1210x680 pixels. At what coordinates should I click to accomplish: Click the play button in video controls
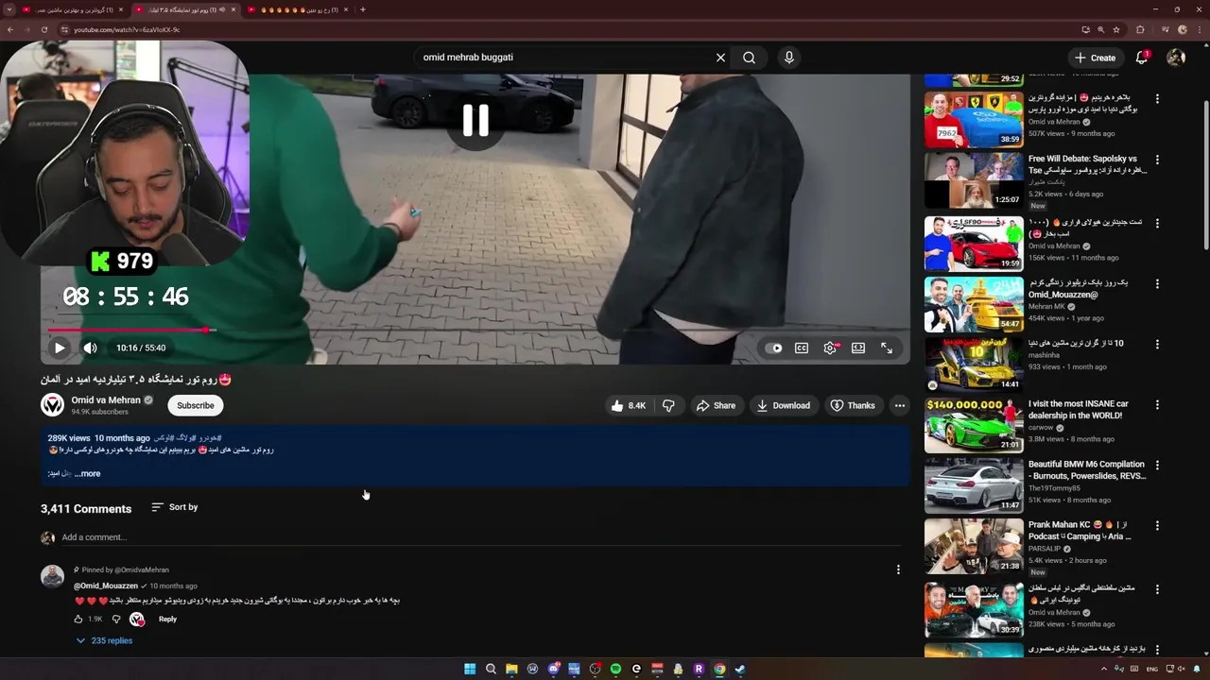(x=60, y=348)
